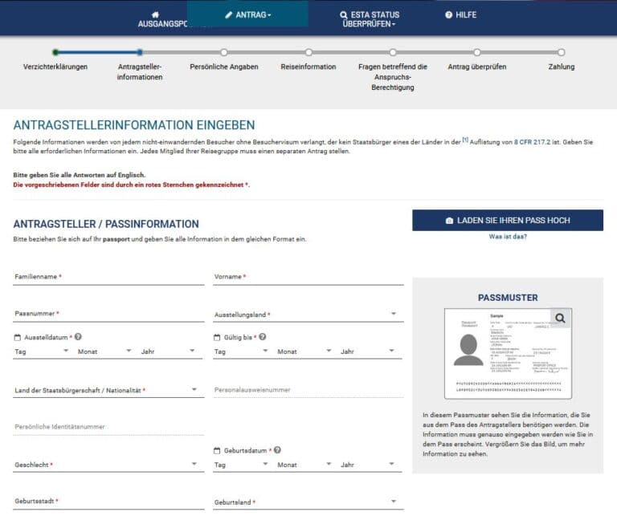This screenshot has height=524, width=617.
Task: Open the Gültig bis Monat dropdown
Action: click(304, 351)
